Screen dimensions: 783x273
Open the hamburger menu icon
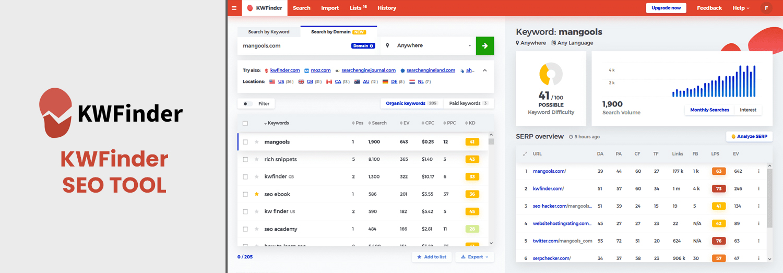pyautogui.click(x=234, y=8)
